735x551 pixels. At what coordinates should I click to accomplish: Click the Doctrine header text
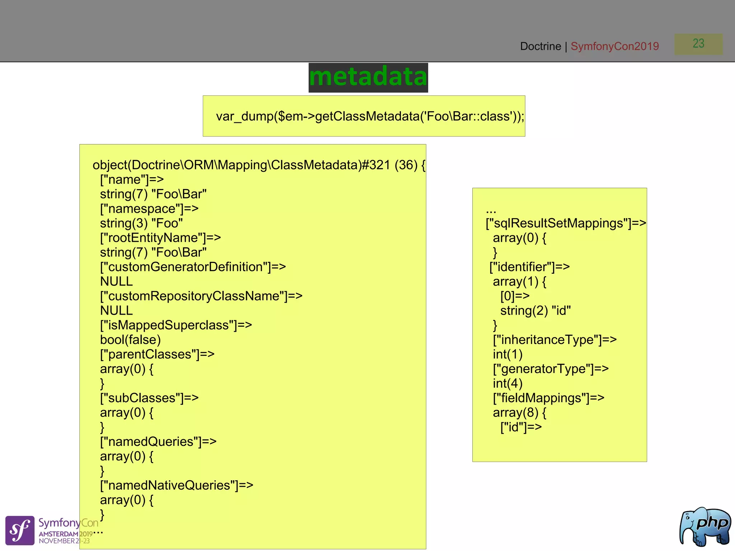(x=540, y=46)
